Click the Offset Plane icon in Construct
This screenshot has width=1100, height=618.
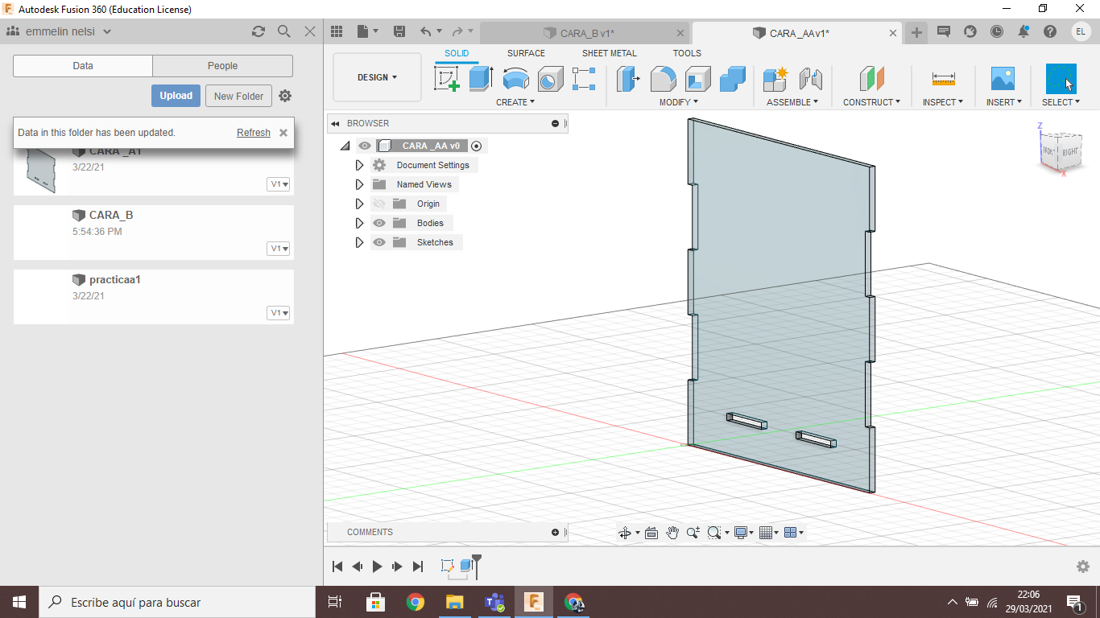coord(871,79)
